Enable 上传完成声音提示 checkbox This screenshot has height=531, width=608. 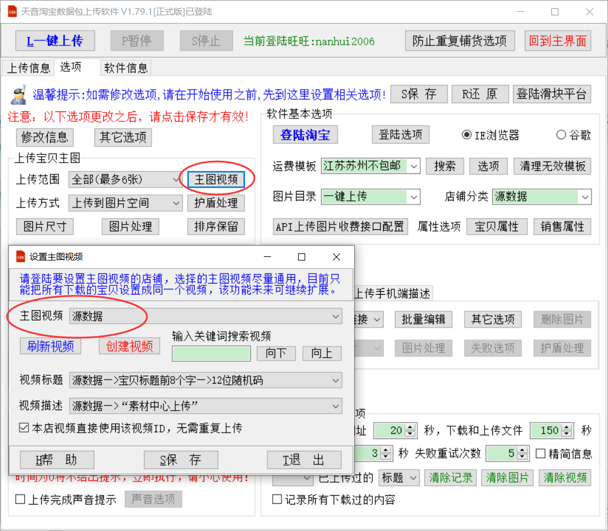(x=20, y=499)
